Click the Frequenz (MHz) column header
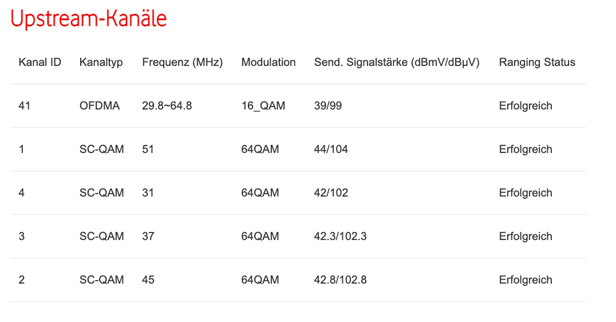The image size is (616, 322). tap(182, 62)
